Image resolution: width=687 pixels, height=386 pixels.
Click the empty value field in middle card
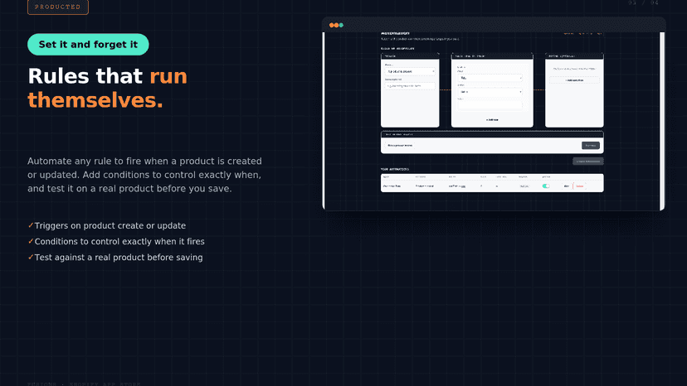pos(490,105)
